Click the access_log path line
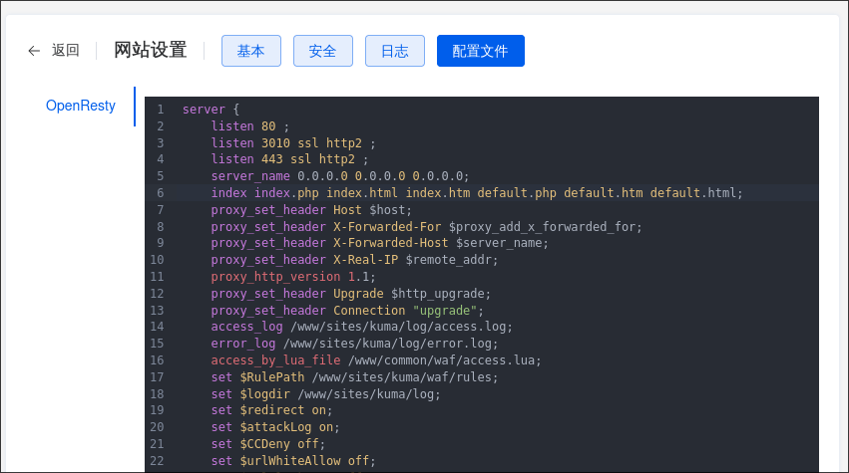849x473 pixels. pos(362,327)
